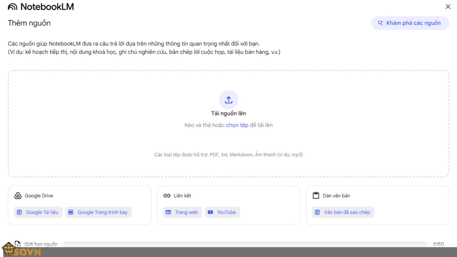Click the Google Trang trình bày slides icon
Viewport: 457px width, 257px height.
click(70, 212)
